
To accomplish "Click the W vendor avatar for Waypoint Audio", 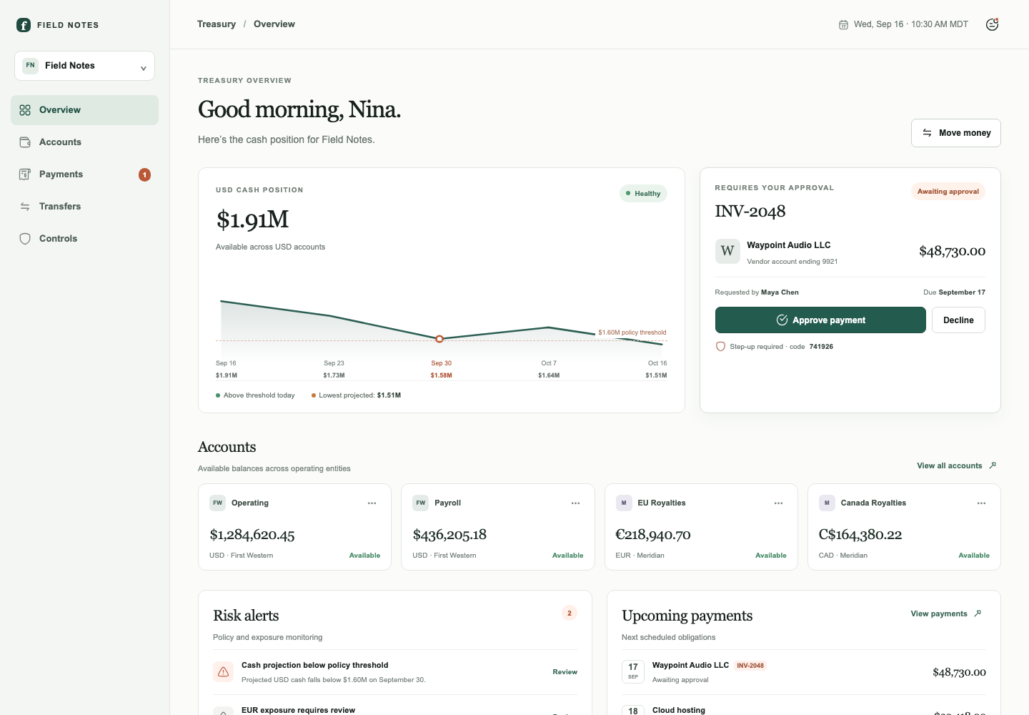I will [x=727, y=251].
